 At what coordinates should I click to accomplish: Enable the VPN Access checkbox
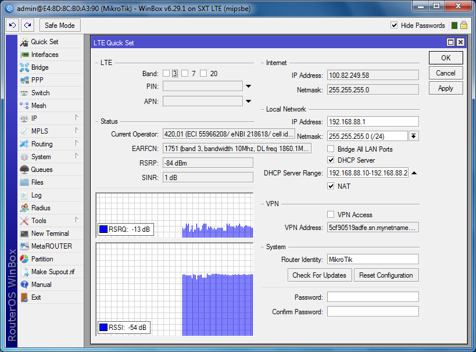pyautogui.click(x=331, y=215)
